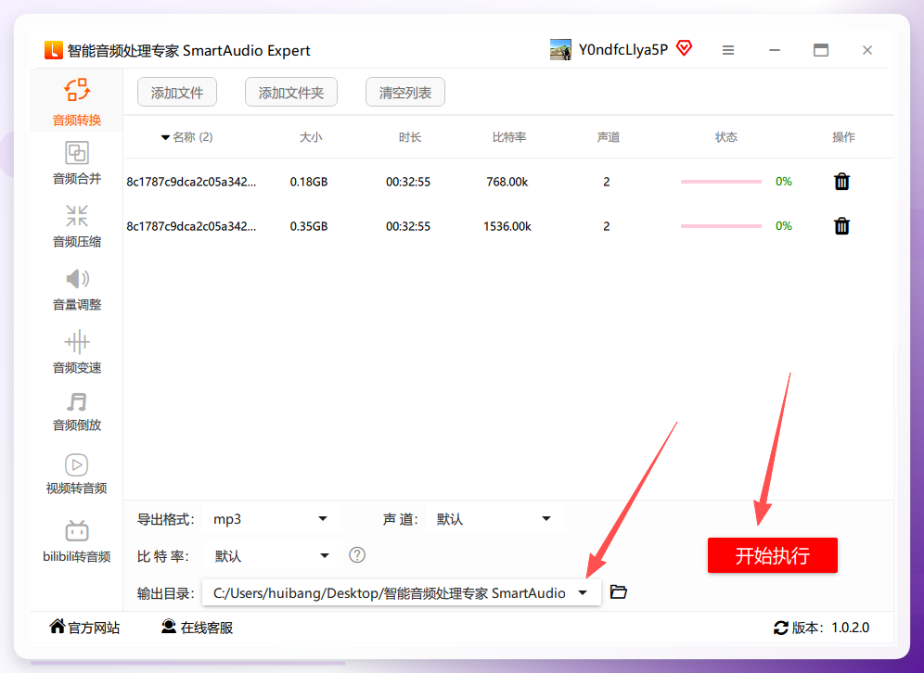The width and height of the screenshot is (924, 673).
Task: Check for updates via refresh icon
Action: (x=781, y=628)
